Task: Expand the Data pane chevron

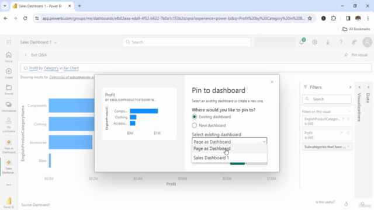Action: tap(369, 87)
